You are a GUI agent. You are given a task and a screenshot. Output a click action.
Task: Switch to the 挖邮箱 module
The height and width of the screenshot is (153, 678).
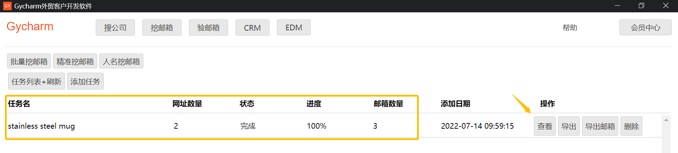coord(162,27)
